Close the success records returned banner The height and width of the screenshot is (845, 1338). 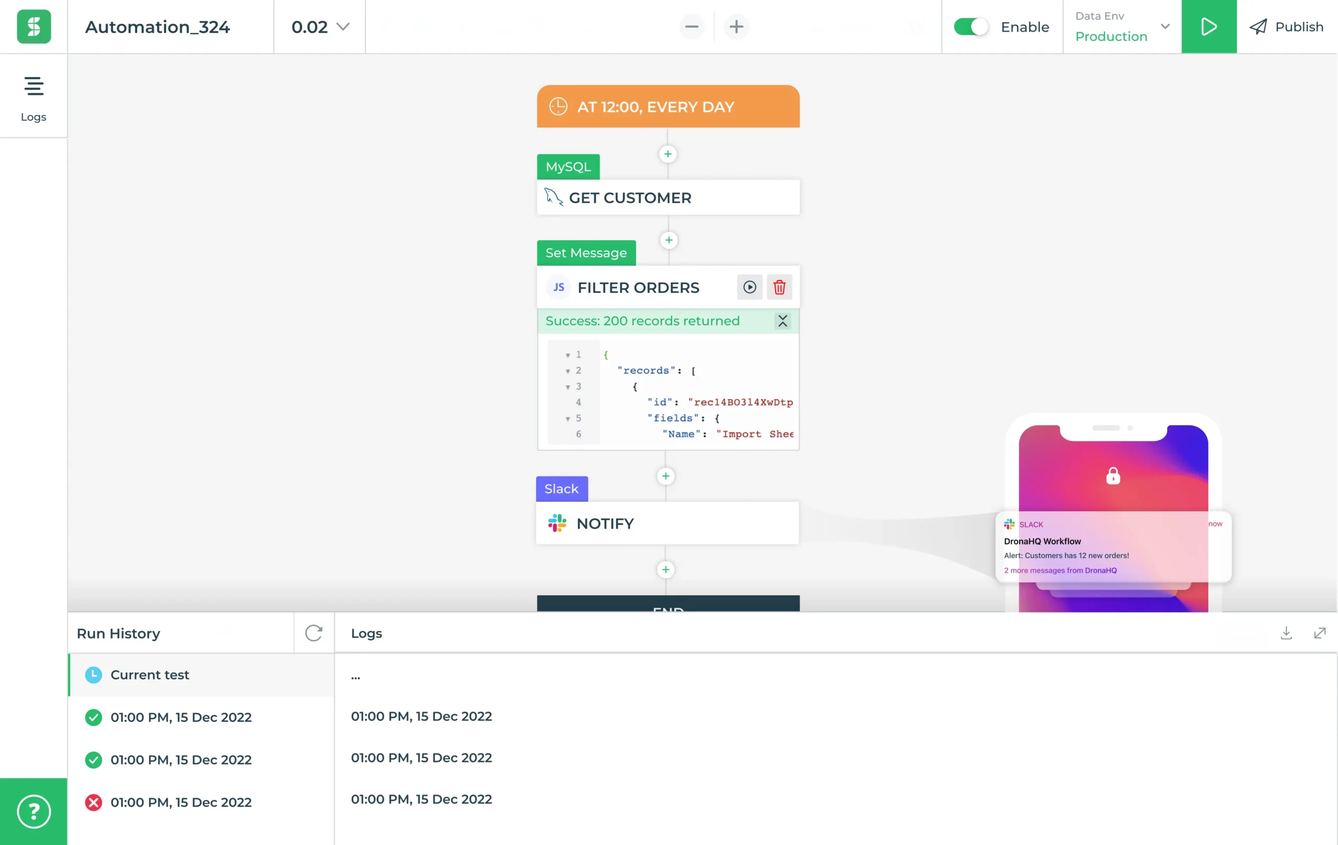point(782,321)
